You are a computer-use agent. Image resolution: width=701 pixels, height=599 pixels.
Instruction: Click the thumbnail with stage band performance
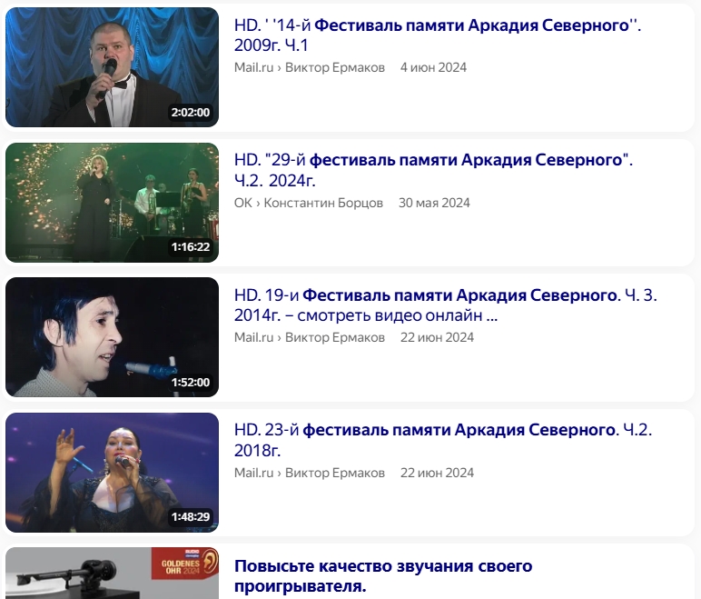(113, 203)
